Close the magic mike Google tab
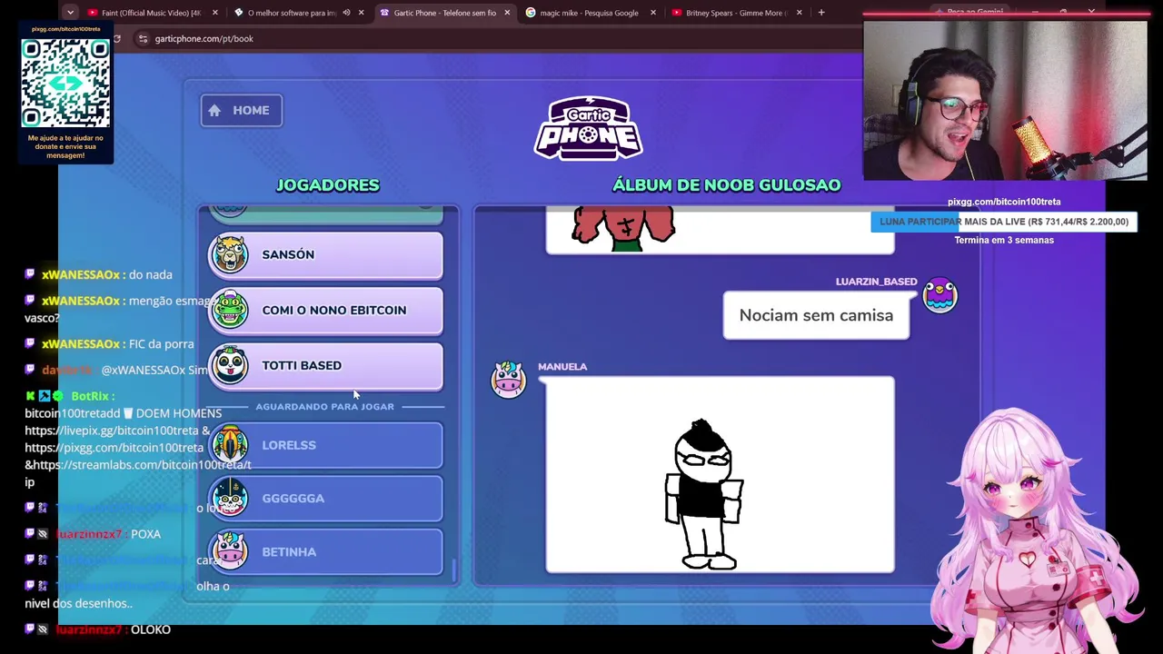The height and width of the screenshot is (654, 1163). point(652,13)
